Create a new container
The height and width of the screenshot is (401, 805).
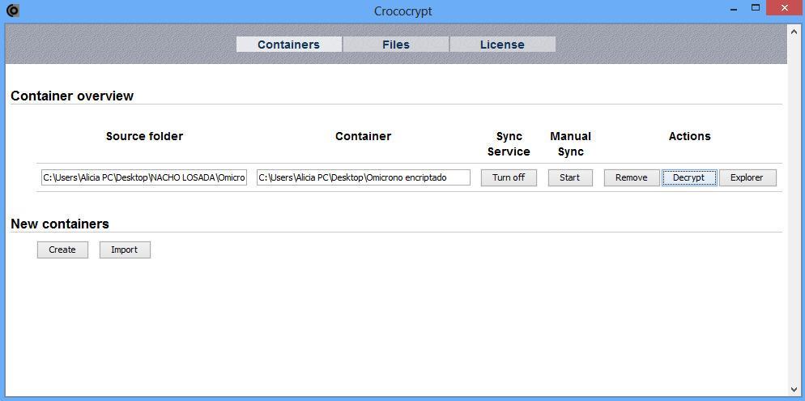[x=62, y=250]
